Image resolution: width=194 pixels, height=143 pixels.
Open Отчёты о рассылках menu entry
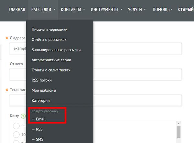(x=49, y=40)
